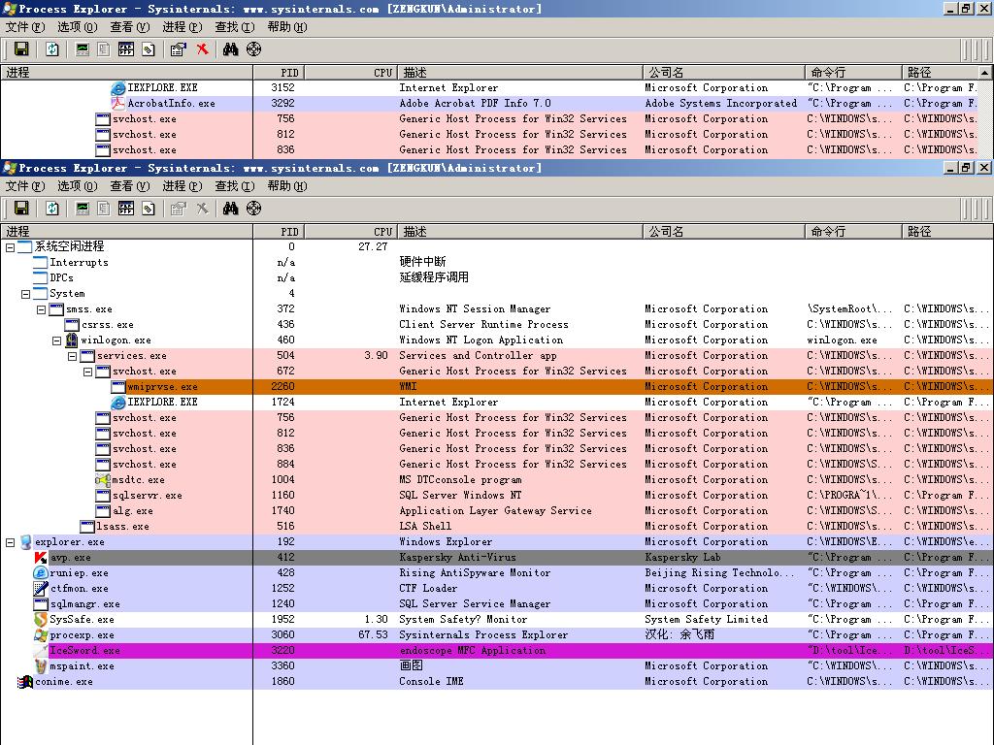
Task: Collapse the explorer.exe process branch
Action: (10, 542)
